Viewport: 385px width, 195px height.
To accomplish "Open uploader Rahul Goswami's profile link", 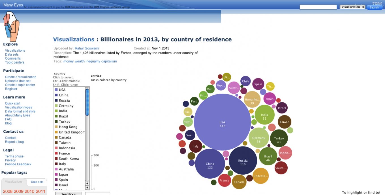I will [x=87, y=49].
